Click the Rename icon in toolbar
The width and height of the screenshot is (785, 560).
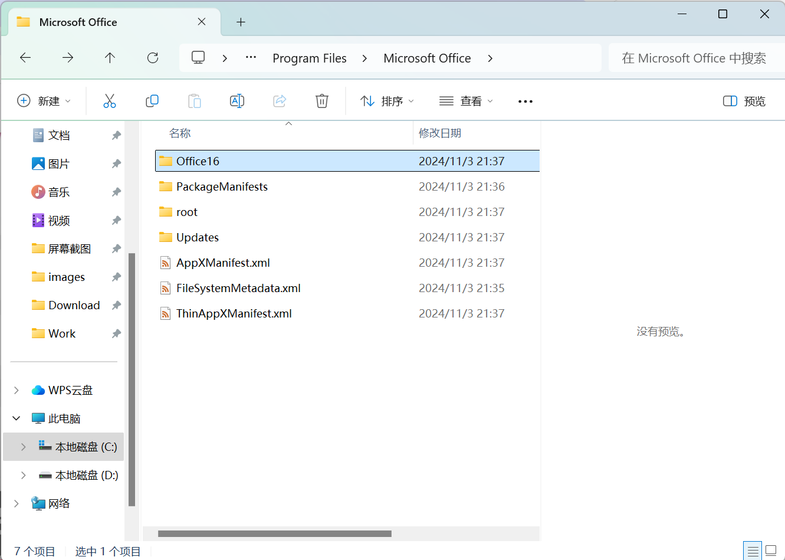click(x=237, y=101)
